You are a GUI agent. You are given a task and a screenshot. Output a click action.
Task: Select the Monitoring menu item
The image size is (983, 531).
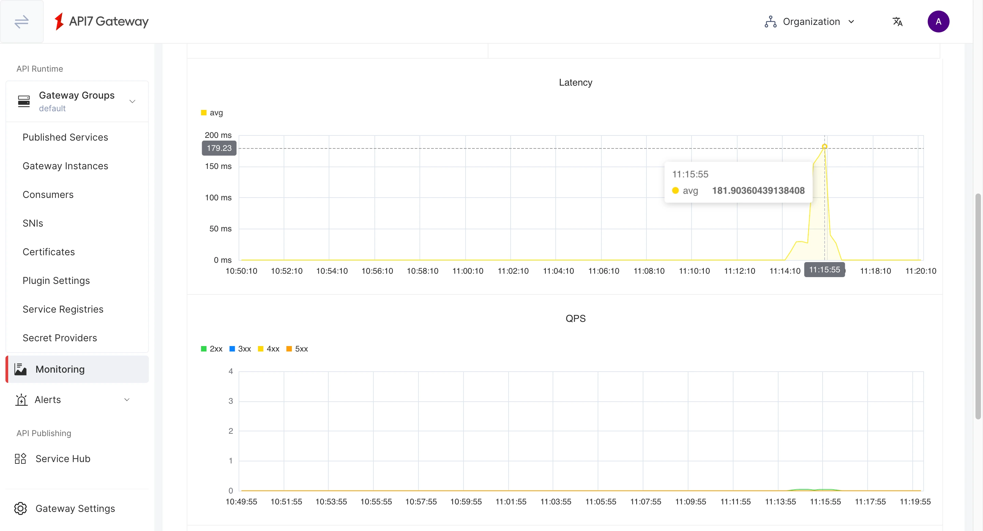coord(77,369)
